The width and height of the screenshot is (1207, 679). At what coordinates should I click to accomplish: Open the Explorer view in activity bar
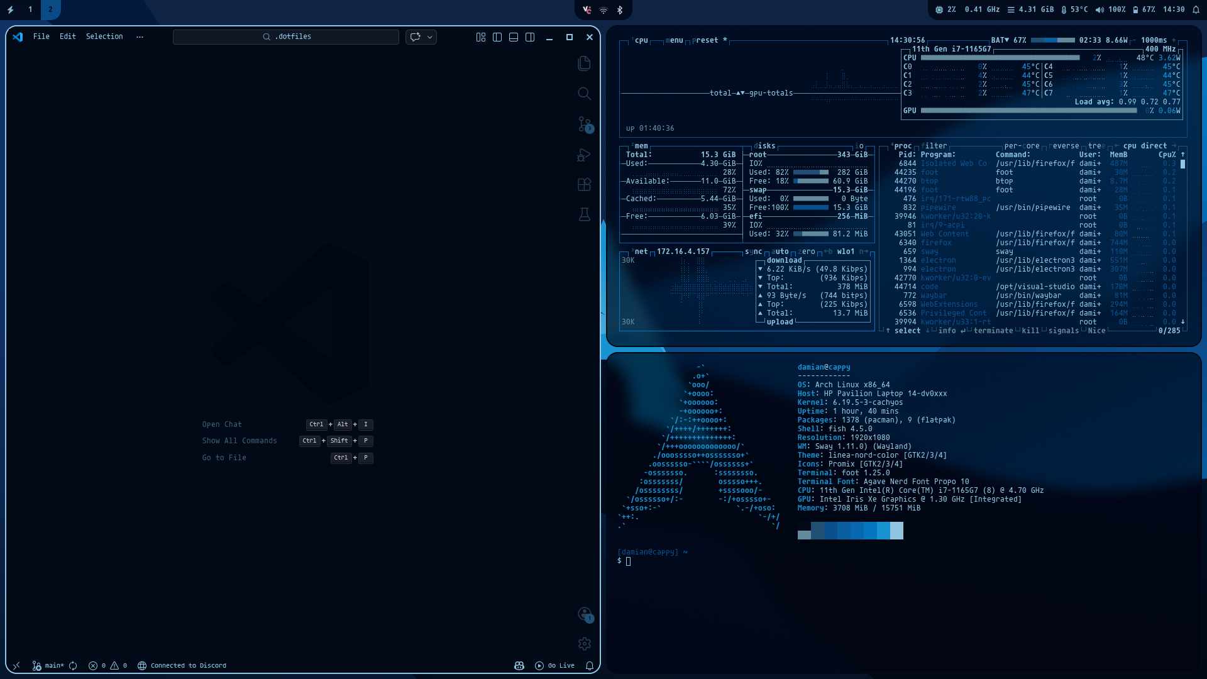click(584, 63)
